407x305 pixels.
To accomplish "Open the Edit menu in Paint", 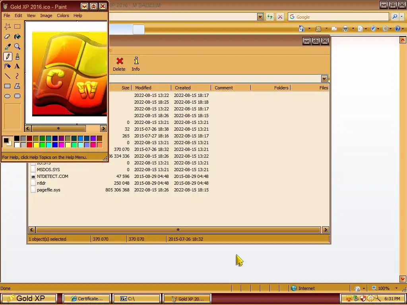I will click(x=18, y=15).
